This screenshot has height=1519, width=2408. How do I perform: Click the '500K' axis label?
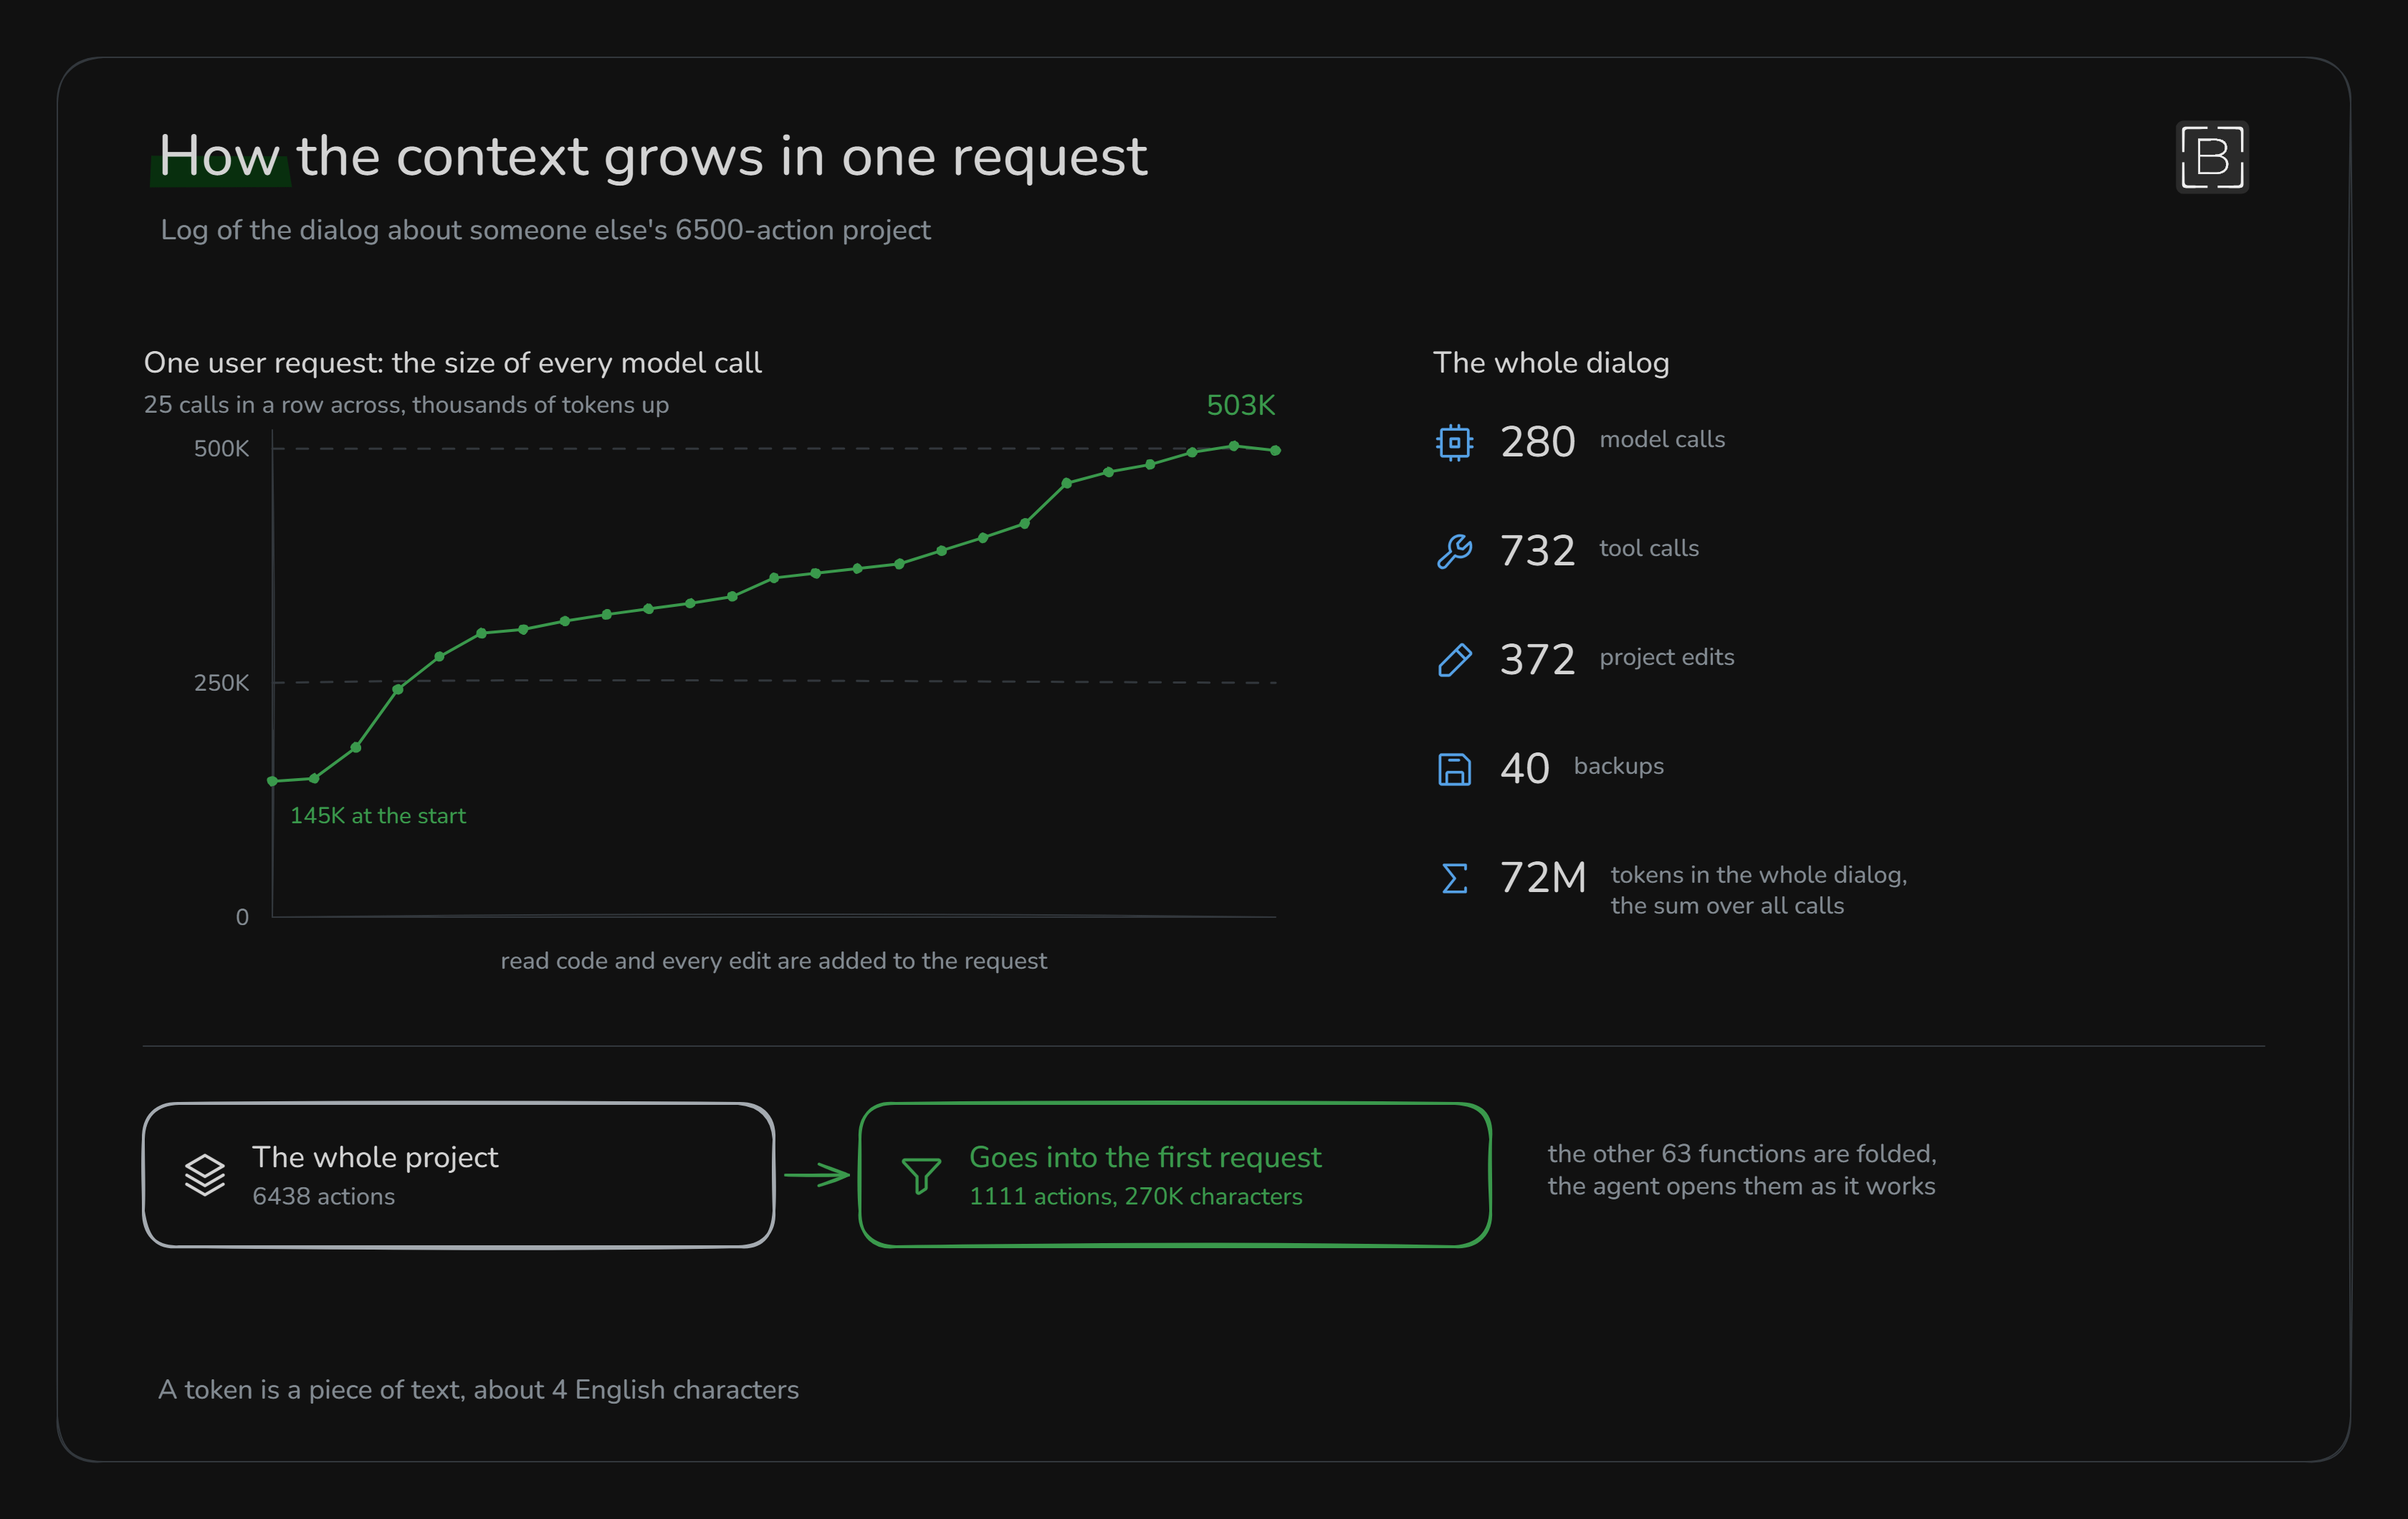click(221, 449)
